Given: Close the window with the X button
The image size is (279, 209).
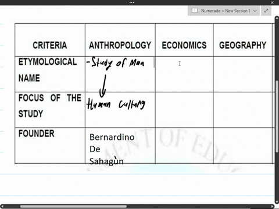Looking at the screenshot, I should click(x=272, y=2).
